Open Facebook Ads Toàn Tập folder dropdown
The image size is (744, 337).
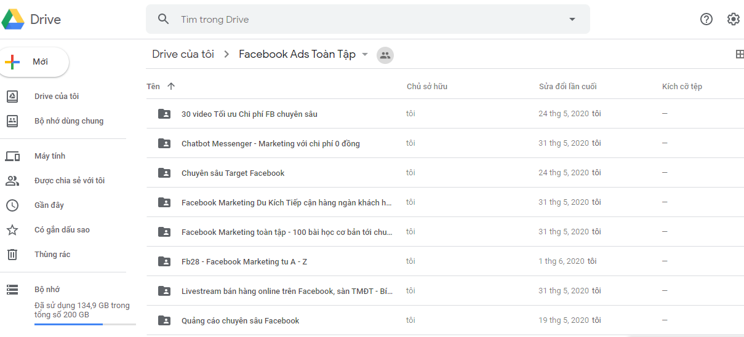[364, 54]
